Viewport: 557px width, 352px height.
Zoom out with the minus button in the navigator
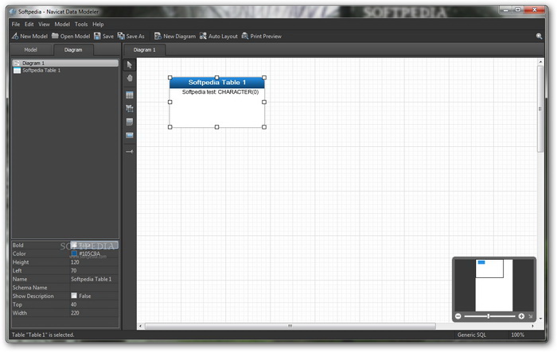click(x=458, y=316)
